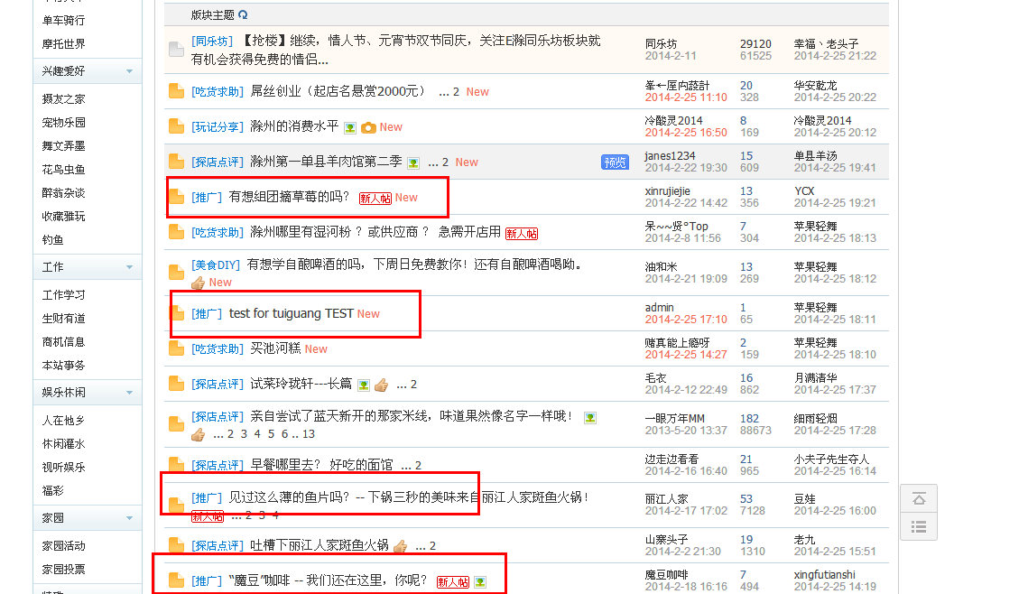This screenshot has width=1028, height=594.
Task: Click the [同乐坊] tag link
Action: (x=212, y=41)
